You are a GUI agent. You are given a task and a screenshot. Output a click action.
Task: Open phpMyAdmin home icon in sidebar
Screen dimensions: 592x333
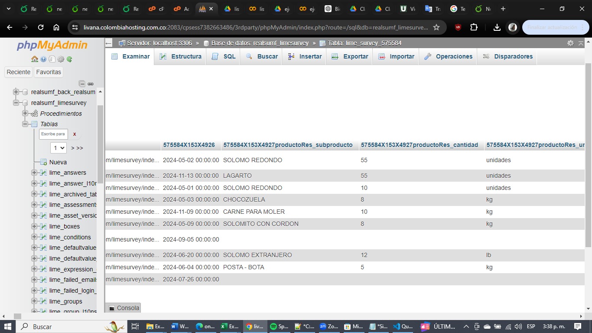[35, 59]
